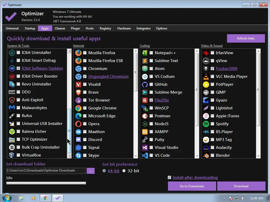Image resolution: width=270 pixels, height=202 pixels.
Task: Click the browse folder '...' button
Action: [x=91, y=171]
